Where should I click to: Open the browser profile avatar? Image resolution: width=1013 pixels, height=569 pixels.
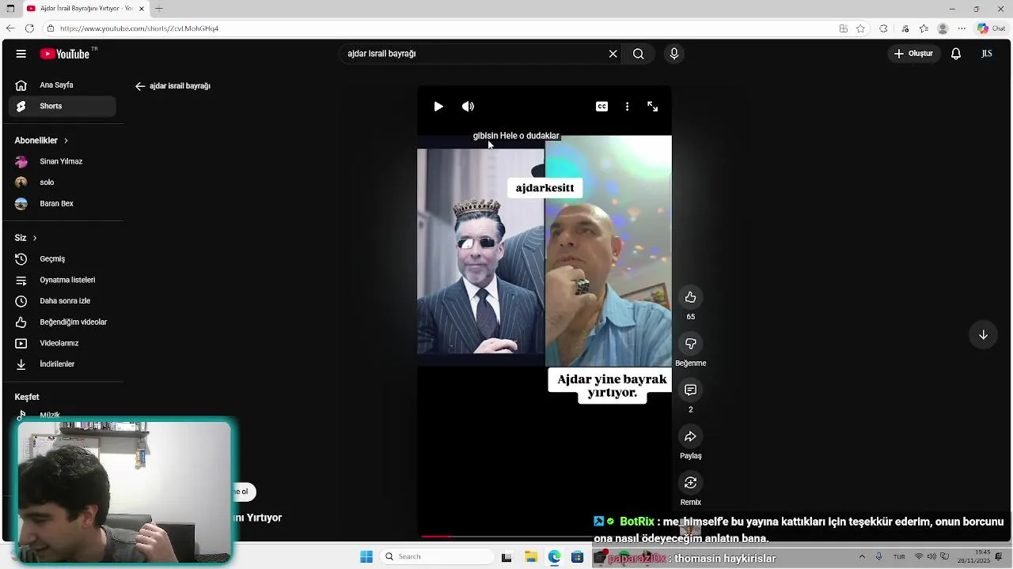(943, 28)
